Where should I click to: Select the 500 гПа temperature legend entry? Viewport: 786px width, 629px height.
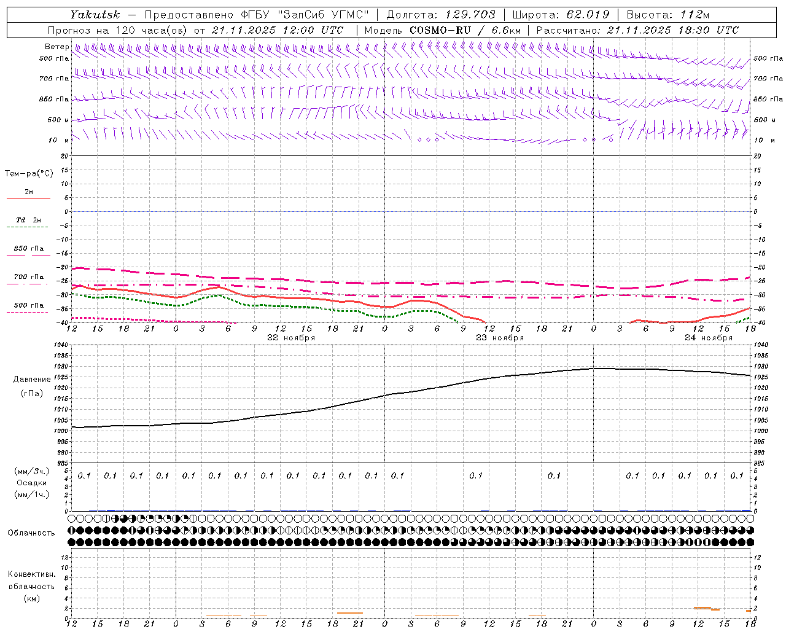(x=29, y=305)
